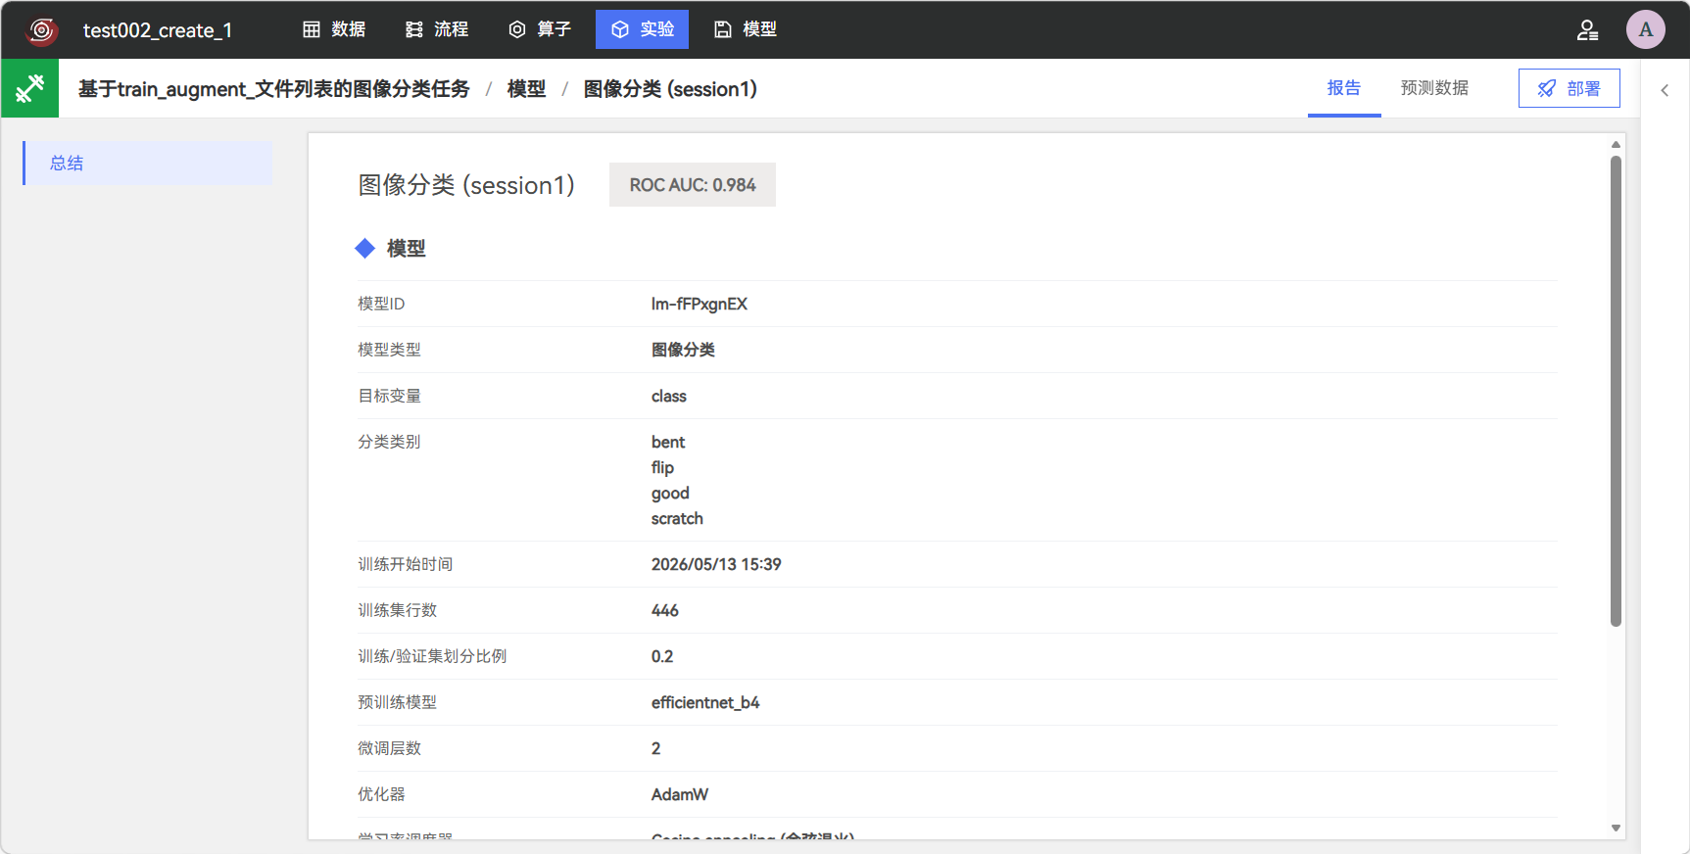Go to 模型 breadcrumb link
The image size is (1690, 854).
point(526,89)
